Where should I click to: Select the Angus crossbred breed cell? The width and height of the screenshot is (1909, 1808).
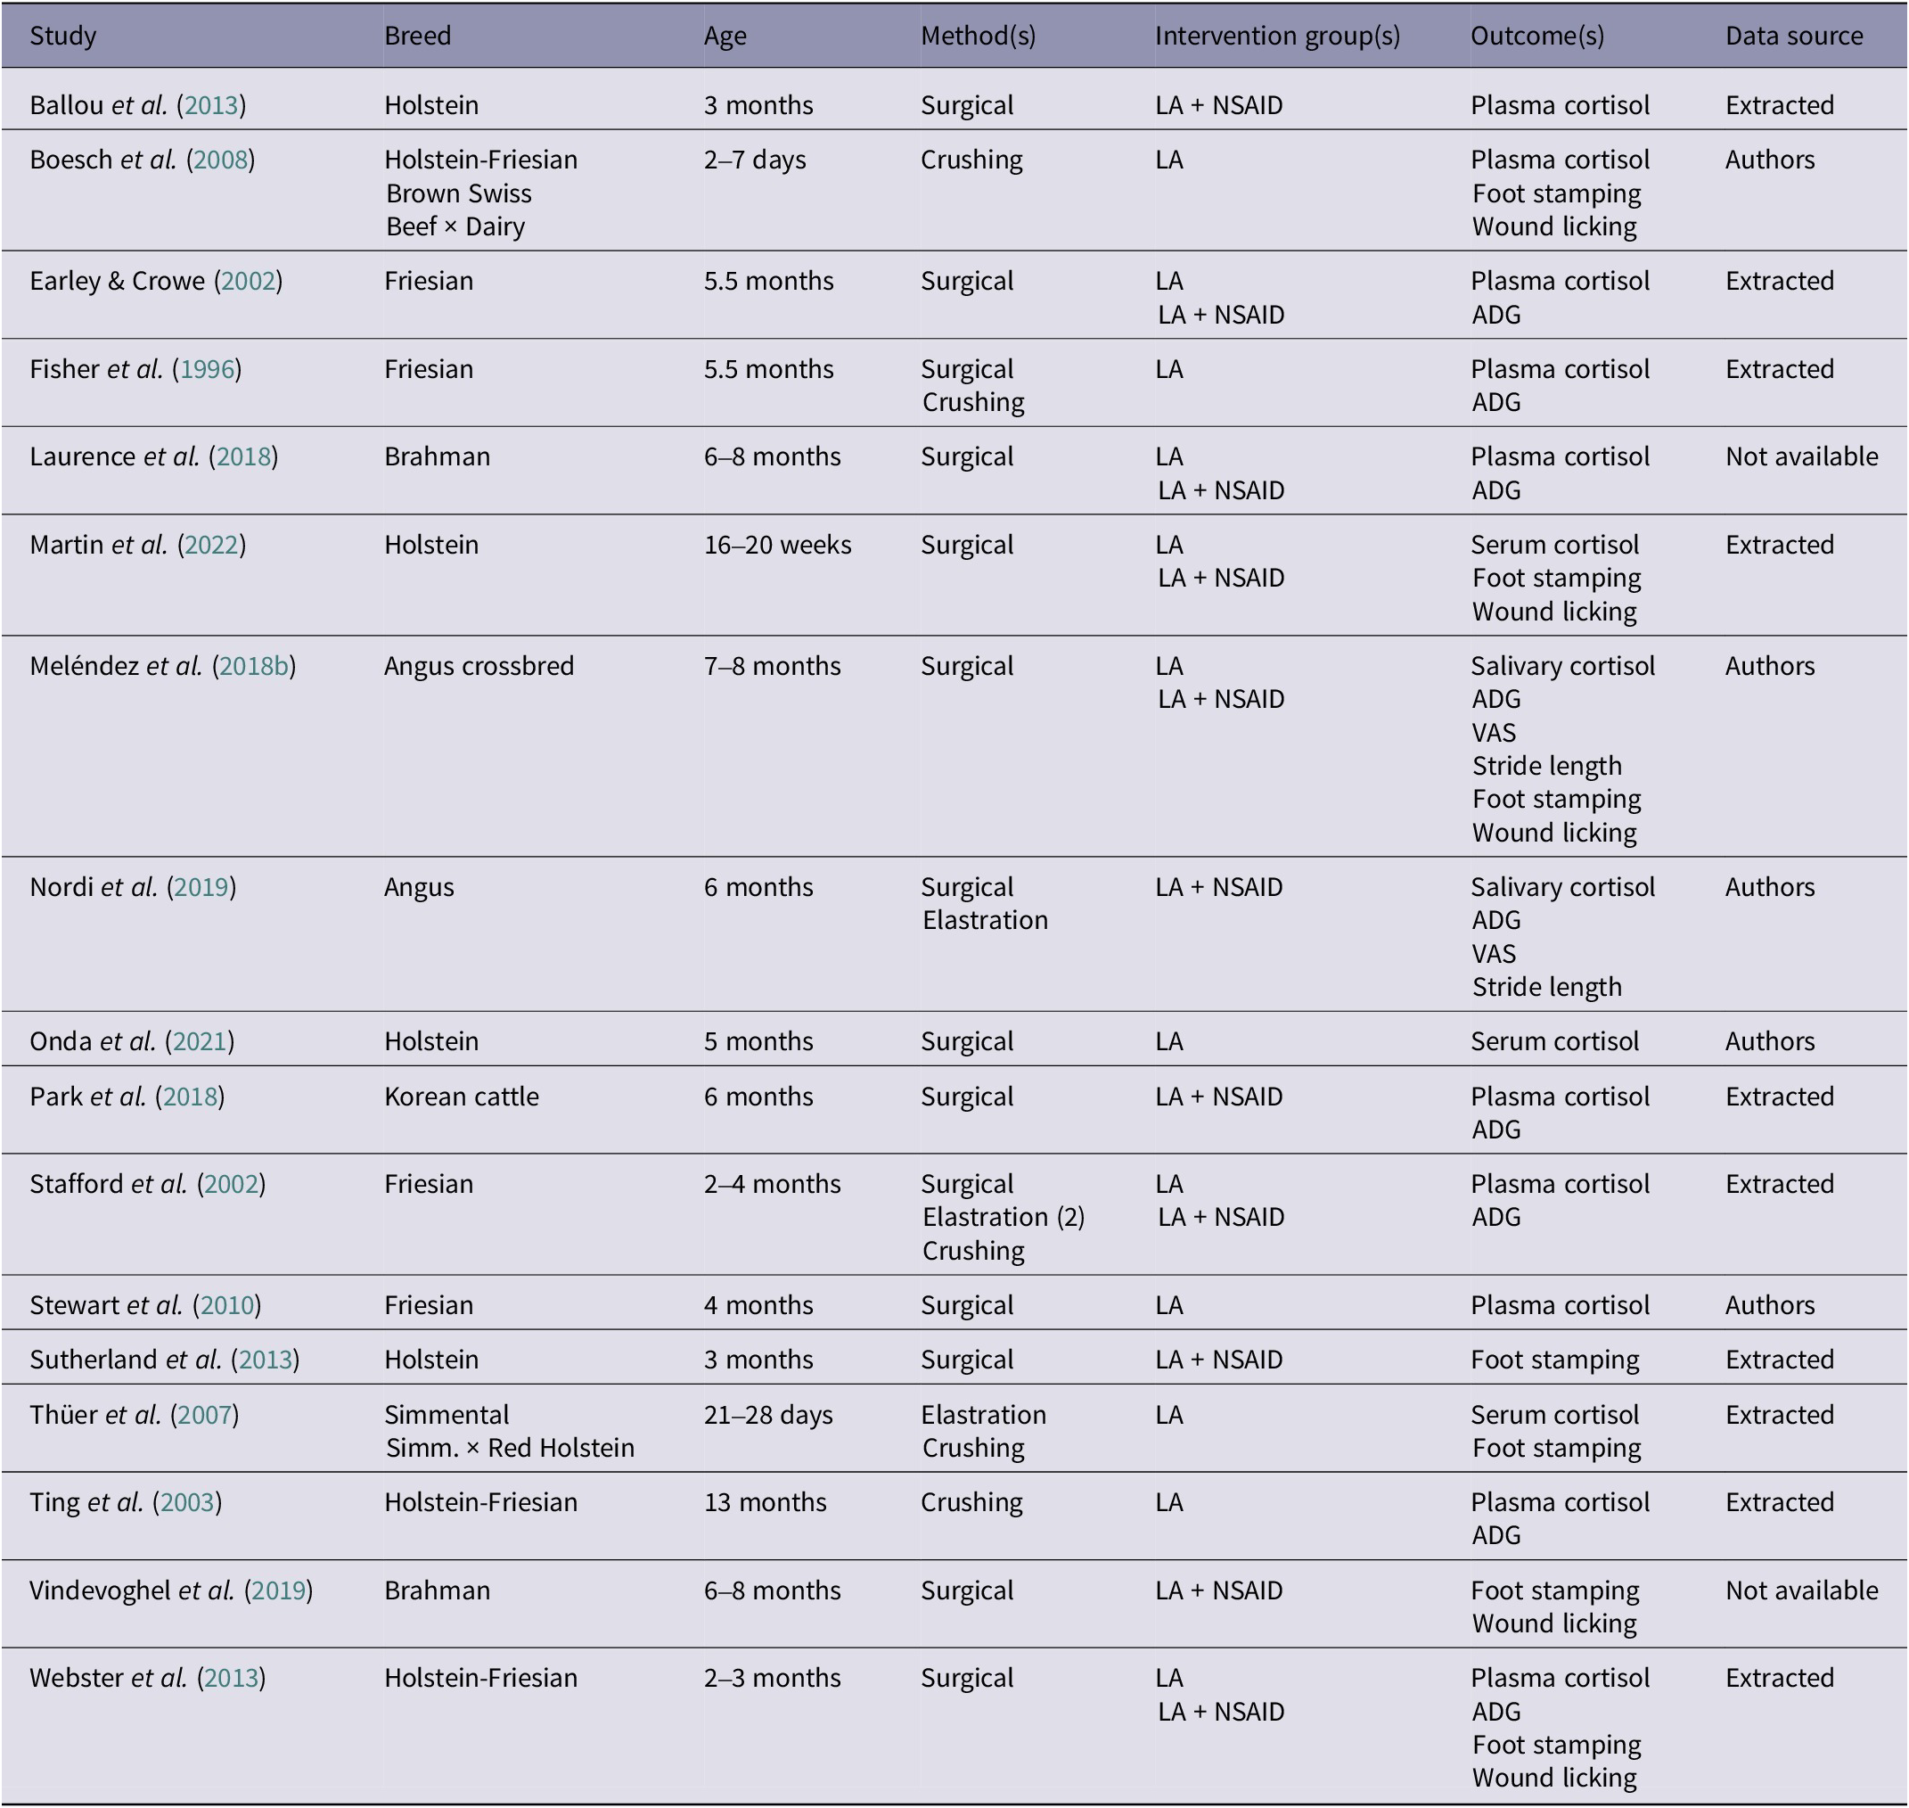479,666
